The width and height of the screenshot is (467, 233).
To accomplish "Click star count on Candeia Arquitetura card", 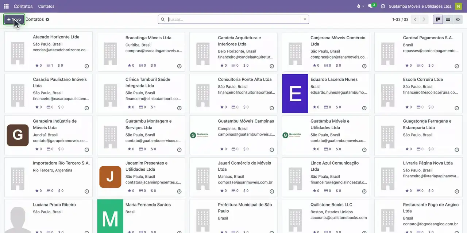I will [x=223, y=66].
